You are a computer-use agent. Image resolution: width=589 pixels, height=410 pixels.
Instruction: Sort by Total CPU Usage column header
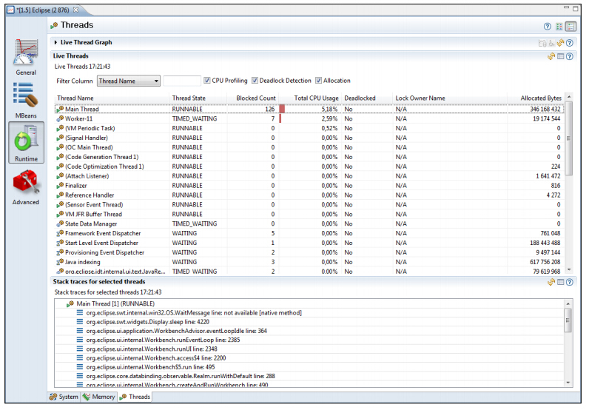pyautogui.click(x=316, y=98)
